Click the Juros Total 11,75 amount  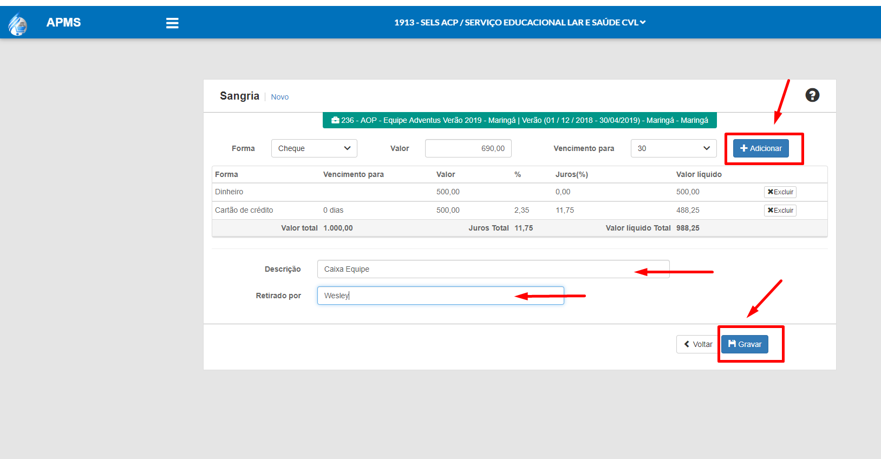pyautogui.click(x=524, y=228)
